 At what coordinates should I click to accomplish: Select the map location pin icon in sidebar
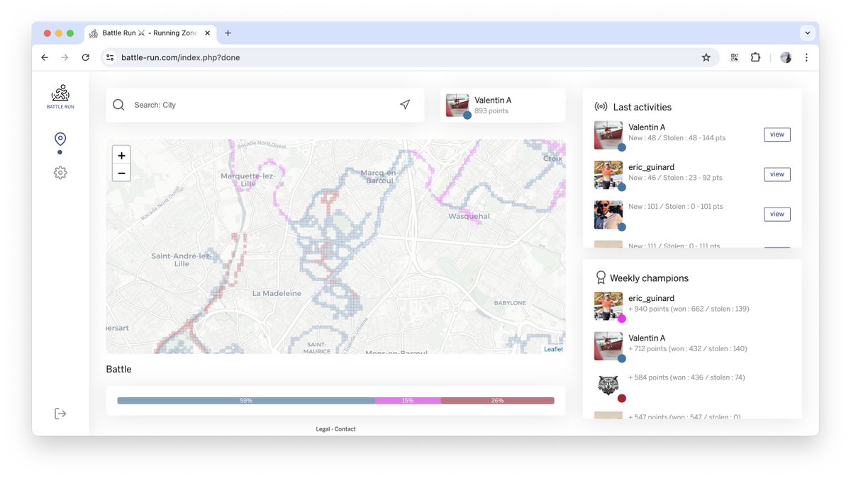[60, 138]
